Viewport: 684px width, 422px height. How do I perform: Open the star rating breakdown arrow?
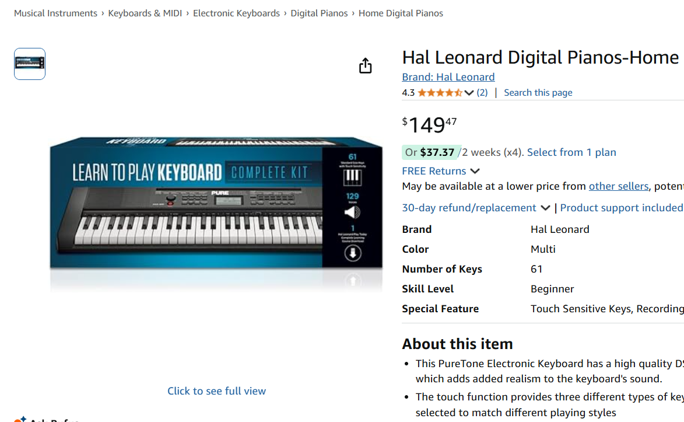[x=468, y=92]
